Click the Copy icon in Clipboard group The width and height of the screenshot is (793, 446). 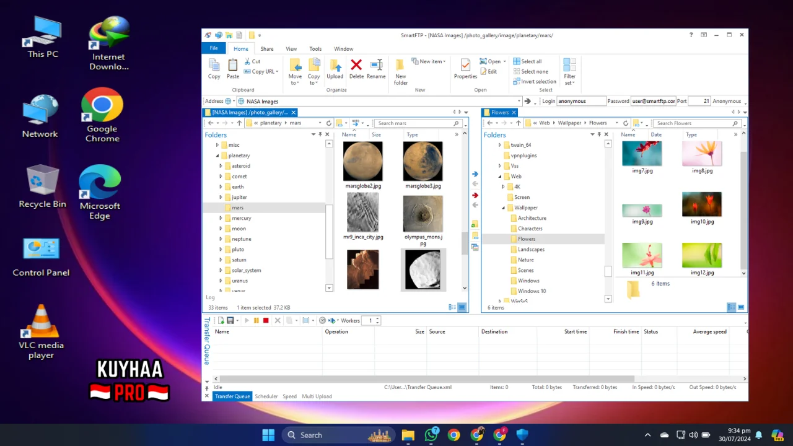(x=214, y=68)
